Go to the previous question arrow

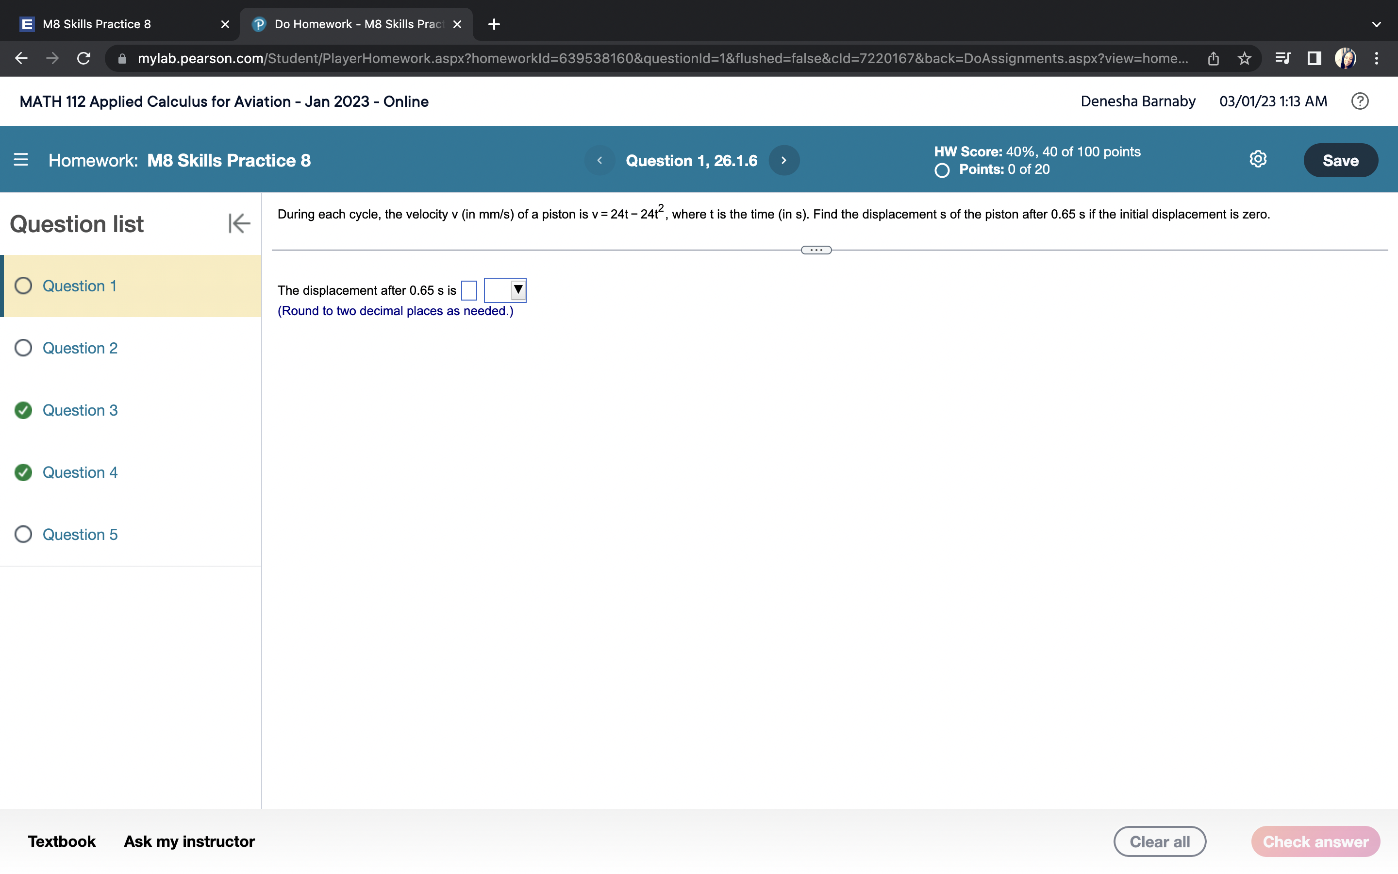tap(599, 160)
